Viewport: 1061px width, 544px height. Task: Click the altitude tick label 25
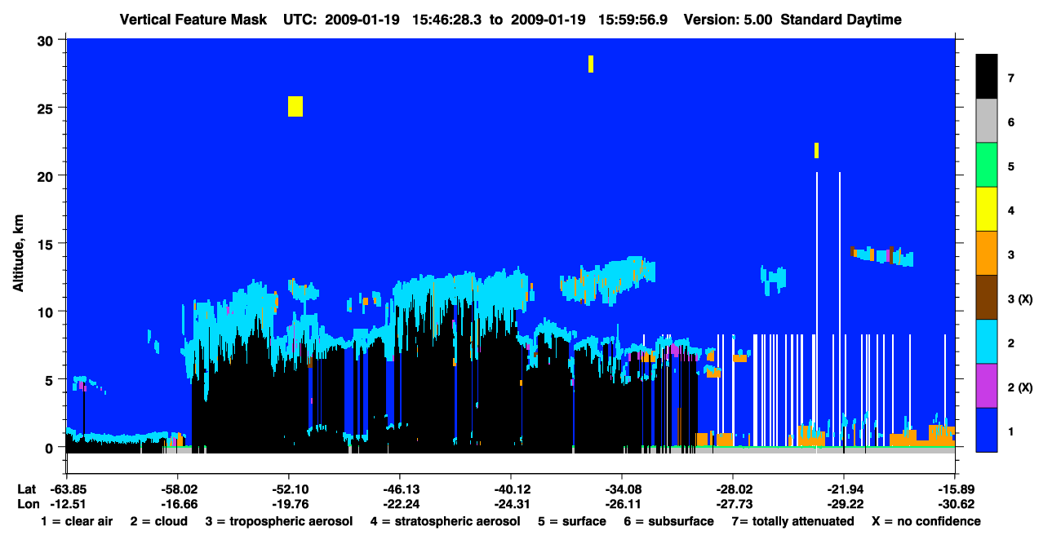tap(47, 108)
